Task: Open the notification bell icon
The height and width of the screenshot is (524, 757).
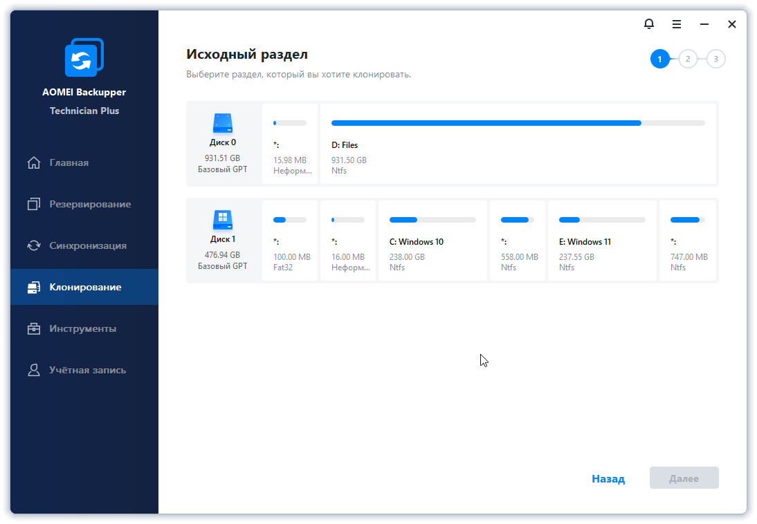Action: click(x=648, y=24)
